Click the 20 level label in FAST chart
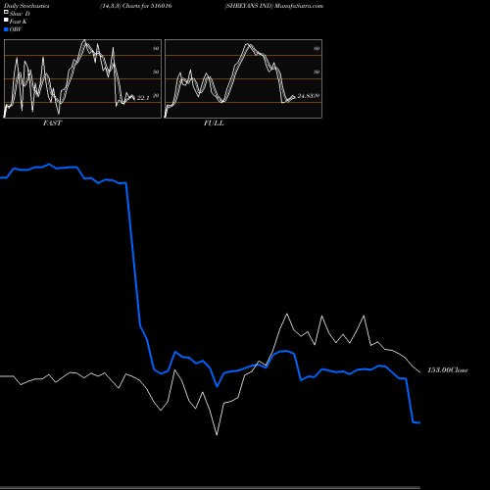Image resolution: width=490 pixels, height=490 pixels. click(x=156, y=95)
